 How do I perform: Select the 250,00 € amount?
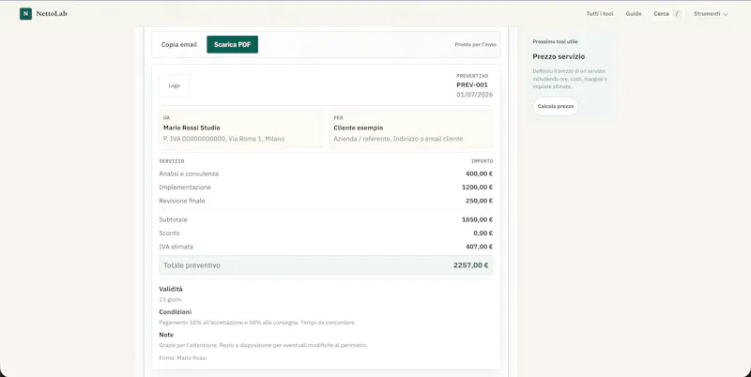pyautogui.click(x=479, y=201)
